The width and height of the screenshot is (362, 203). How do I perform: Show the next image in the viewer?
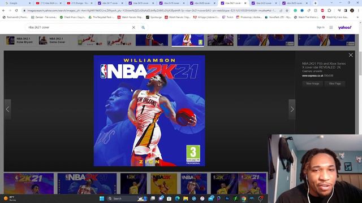292,109
